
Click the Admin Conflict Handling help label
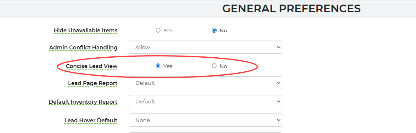point(83,48)
